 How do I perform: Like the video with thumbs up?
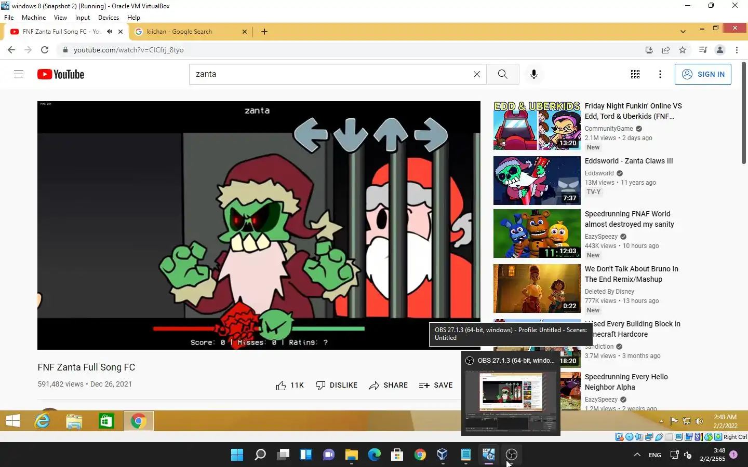point(290,385)
